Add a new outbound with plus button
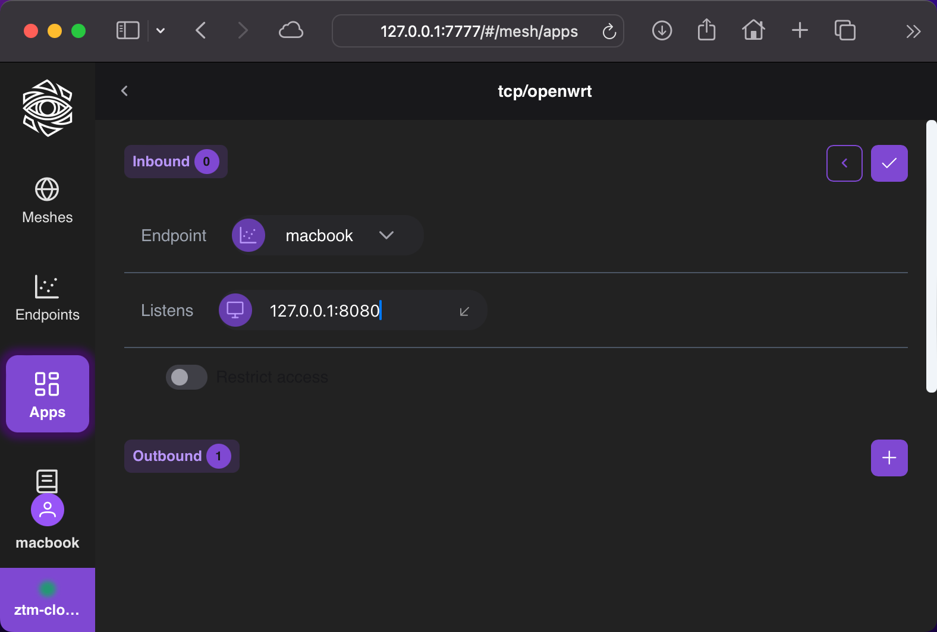The width and height of the screenshot is (937, 632). click(889, 458)
